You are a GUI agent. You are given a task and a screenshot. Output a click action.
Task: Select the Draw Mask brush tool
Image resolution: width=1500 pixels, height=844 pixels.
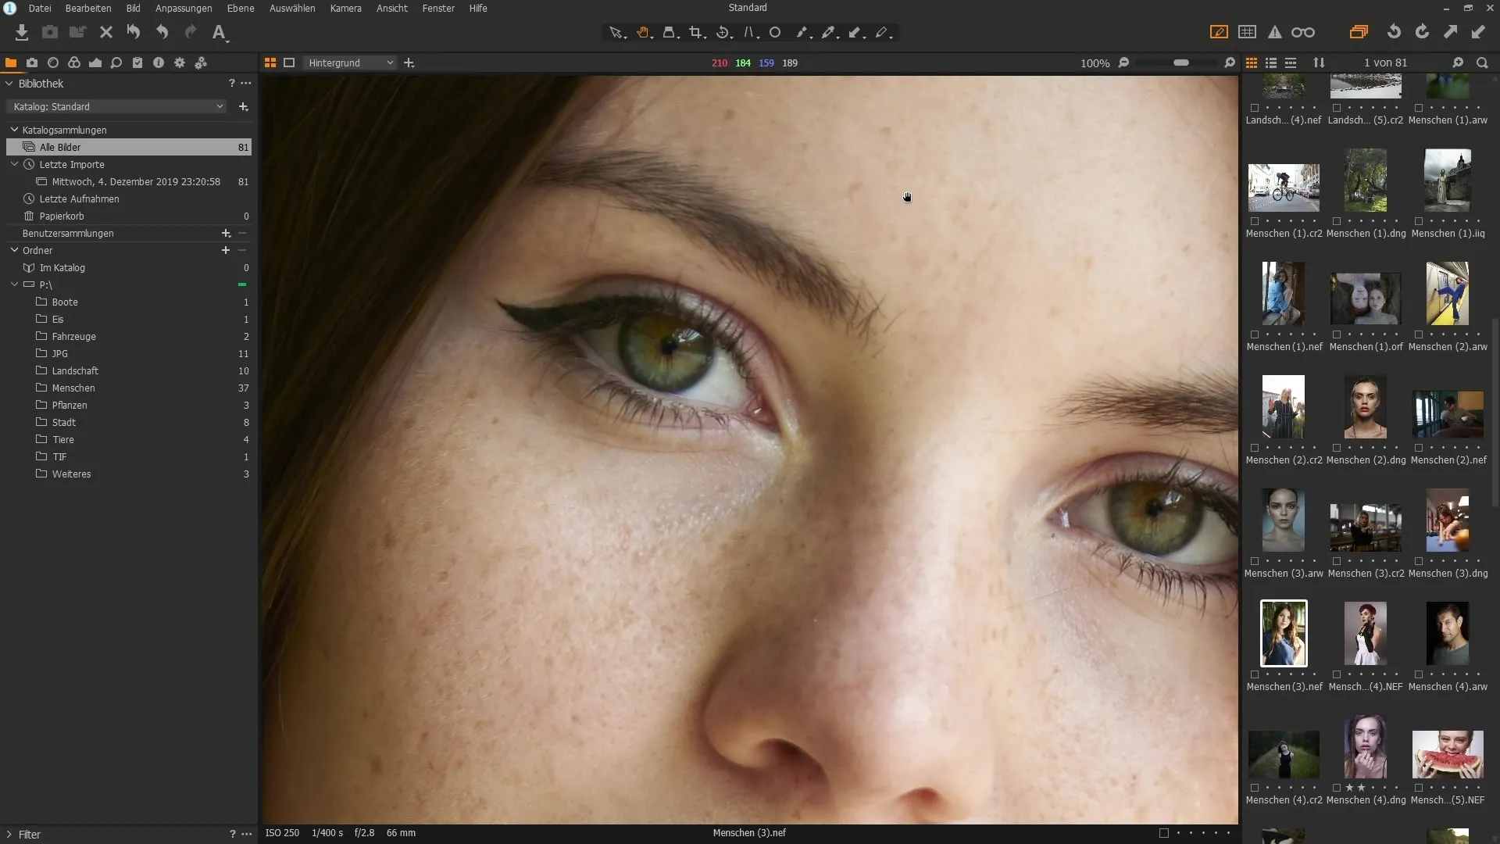[802, 33]
